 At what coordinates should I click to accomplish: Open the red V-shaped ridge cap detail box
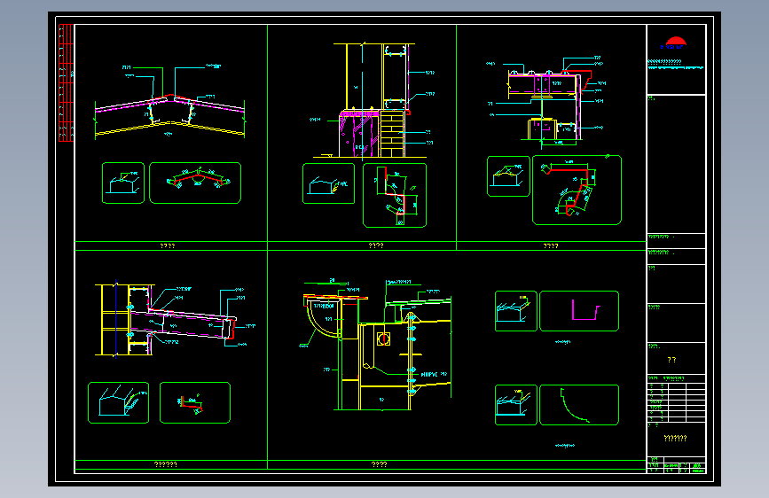click(x=195, y=183)
